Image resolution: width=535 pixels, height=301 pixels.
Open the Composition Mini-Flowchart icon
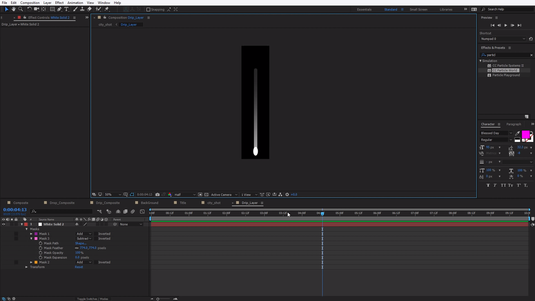[99, 211]
